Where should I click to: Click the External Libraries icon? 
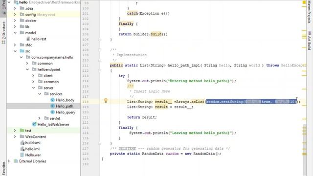coord(16,161)
